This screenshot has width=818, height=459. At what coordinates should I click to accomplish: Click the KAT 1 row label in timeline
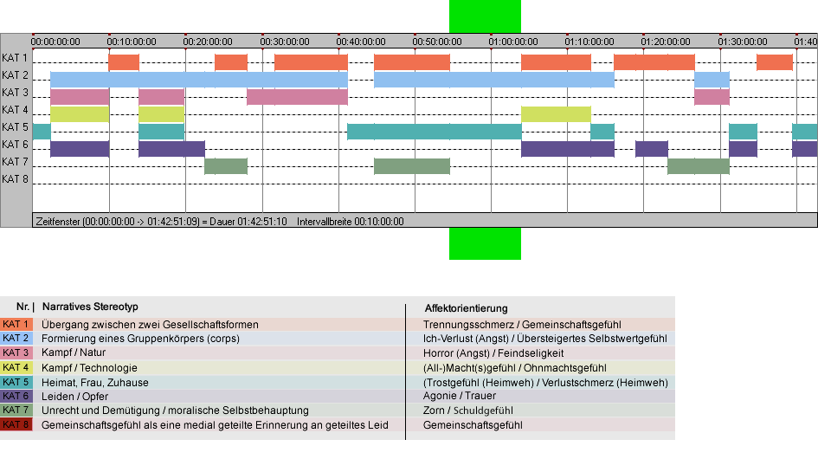coord(15,58)
